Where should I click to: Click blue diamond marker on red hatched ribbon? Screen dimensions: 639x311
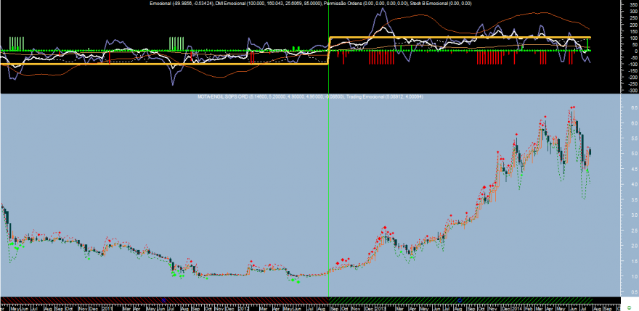pyautogui.click(x=164, y=300)
